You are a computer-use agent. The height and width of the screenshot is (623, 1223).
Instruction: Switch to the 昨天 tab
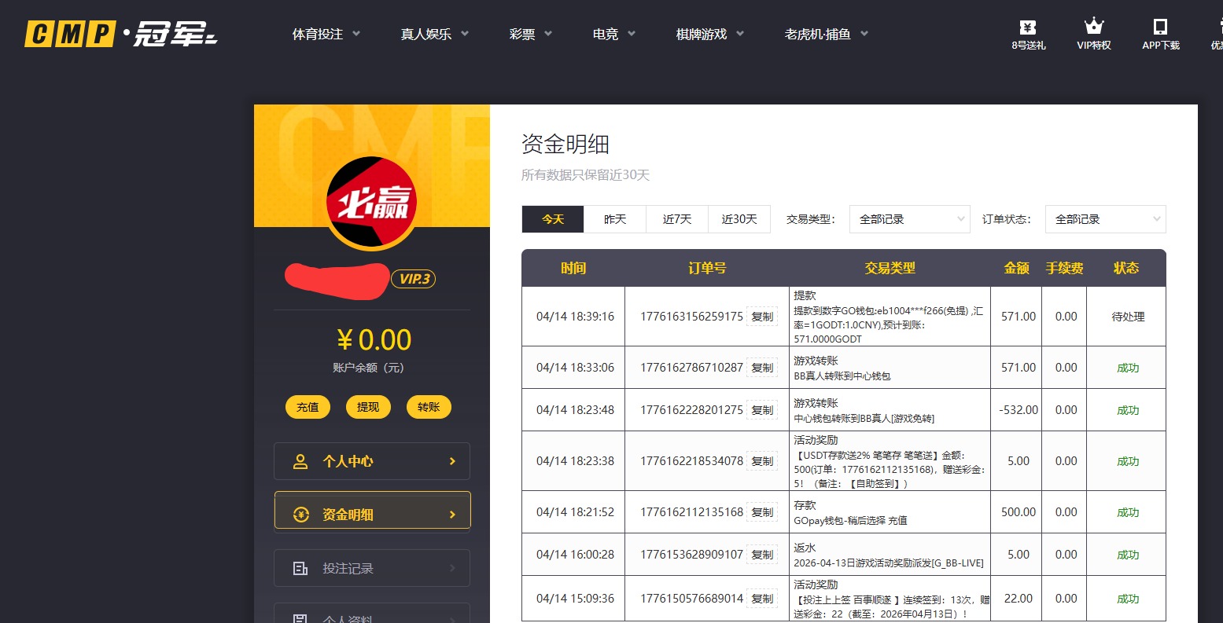pyautogui.click(x=614, y=219)
